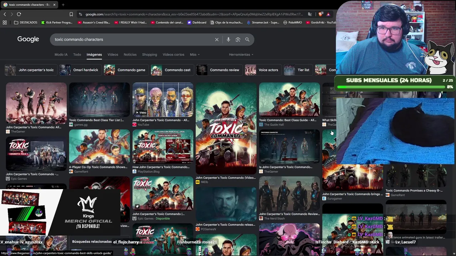Open the Dashboard bookmark
This screenshot has width=456, height=256.
tap(197, 22)
